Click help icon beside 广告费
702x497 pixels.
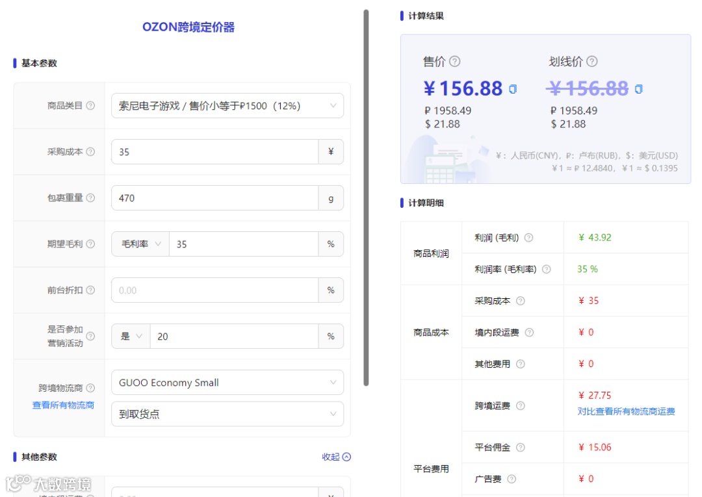click(x=512, y=479)
